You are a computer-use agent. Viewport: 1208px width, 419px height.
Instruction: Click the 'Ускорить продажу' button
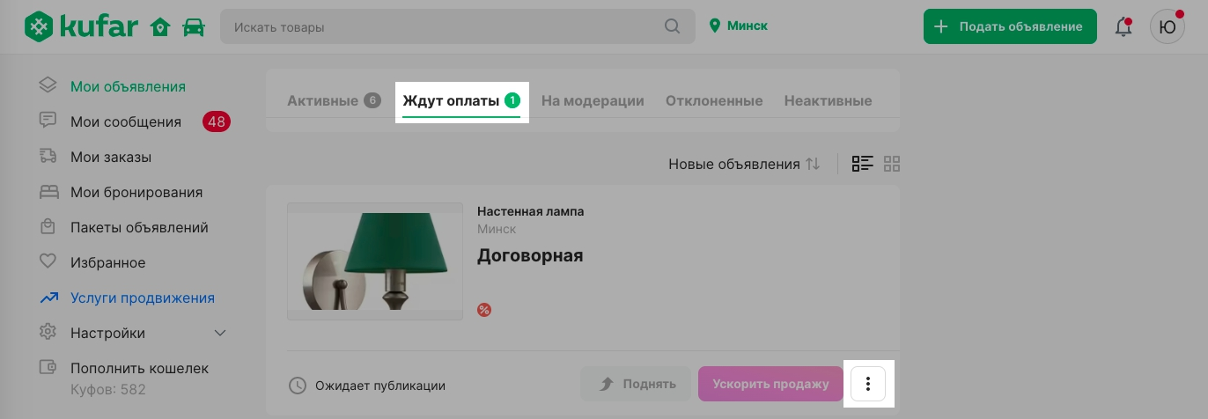[771, 384]
